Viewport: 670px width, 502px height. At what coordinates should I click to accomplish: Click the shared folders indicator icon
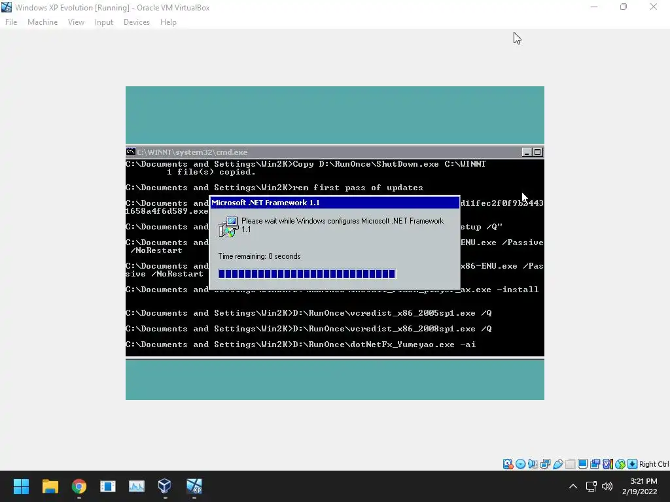coord(570,464)
